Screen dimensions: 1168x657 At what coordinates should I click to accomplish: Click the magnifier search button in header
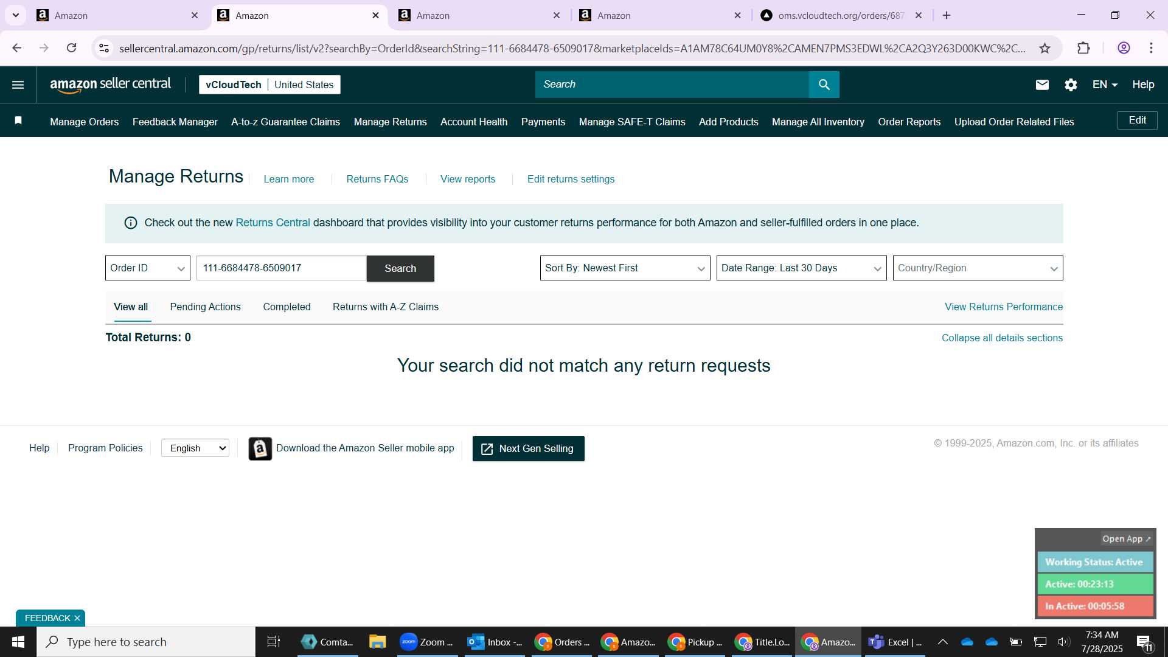[824, 85]
